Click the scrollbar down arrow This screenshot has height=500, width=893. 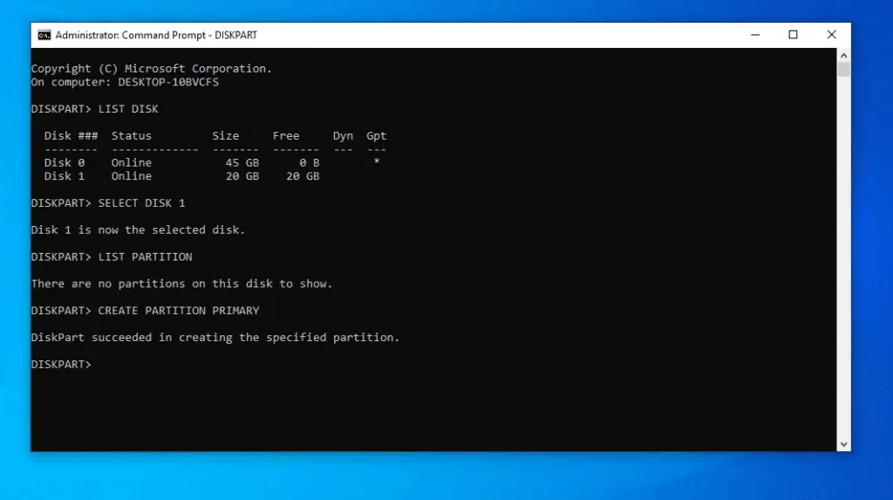coord(843,444)
